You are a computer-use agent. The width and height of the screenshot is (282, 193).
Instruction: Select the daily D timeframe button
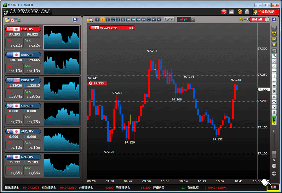tap(148, 20)
